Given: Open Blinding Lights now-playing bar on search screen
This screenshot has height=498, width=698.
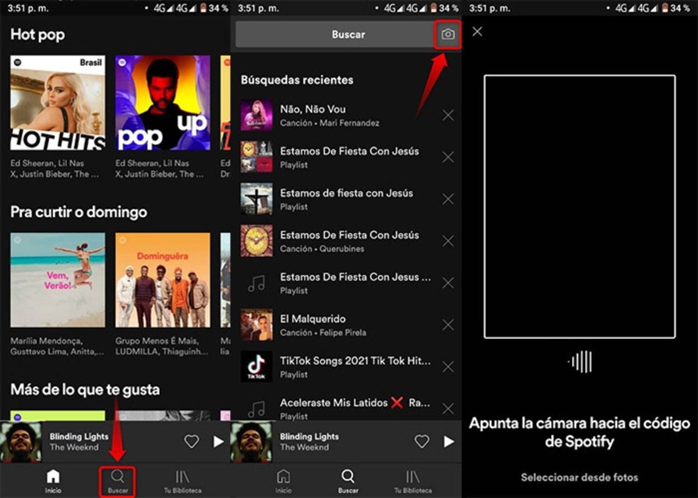Looking at the screenshot, I should coord(346,442).
